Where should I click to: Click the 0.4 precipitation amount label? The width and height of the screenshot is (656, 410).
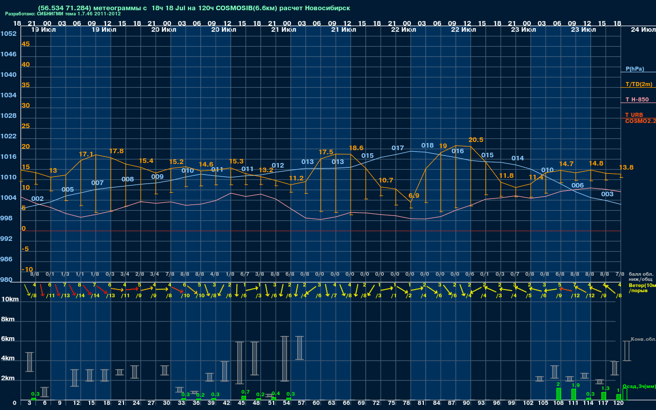pyautogui.click(x=276, y=393)
